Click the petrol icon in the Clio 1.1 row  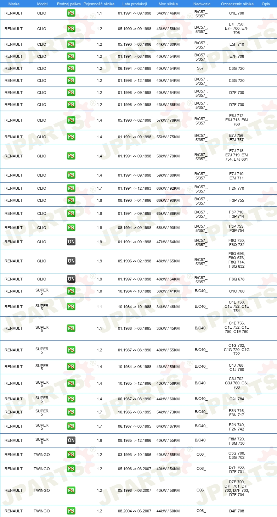click(x=71, y=13)
